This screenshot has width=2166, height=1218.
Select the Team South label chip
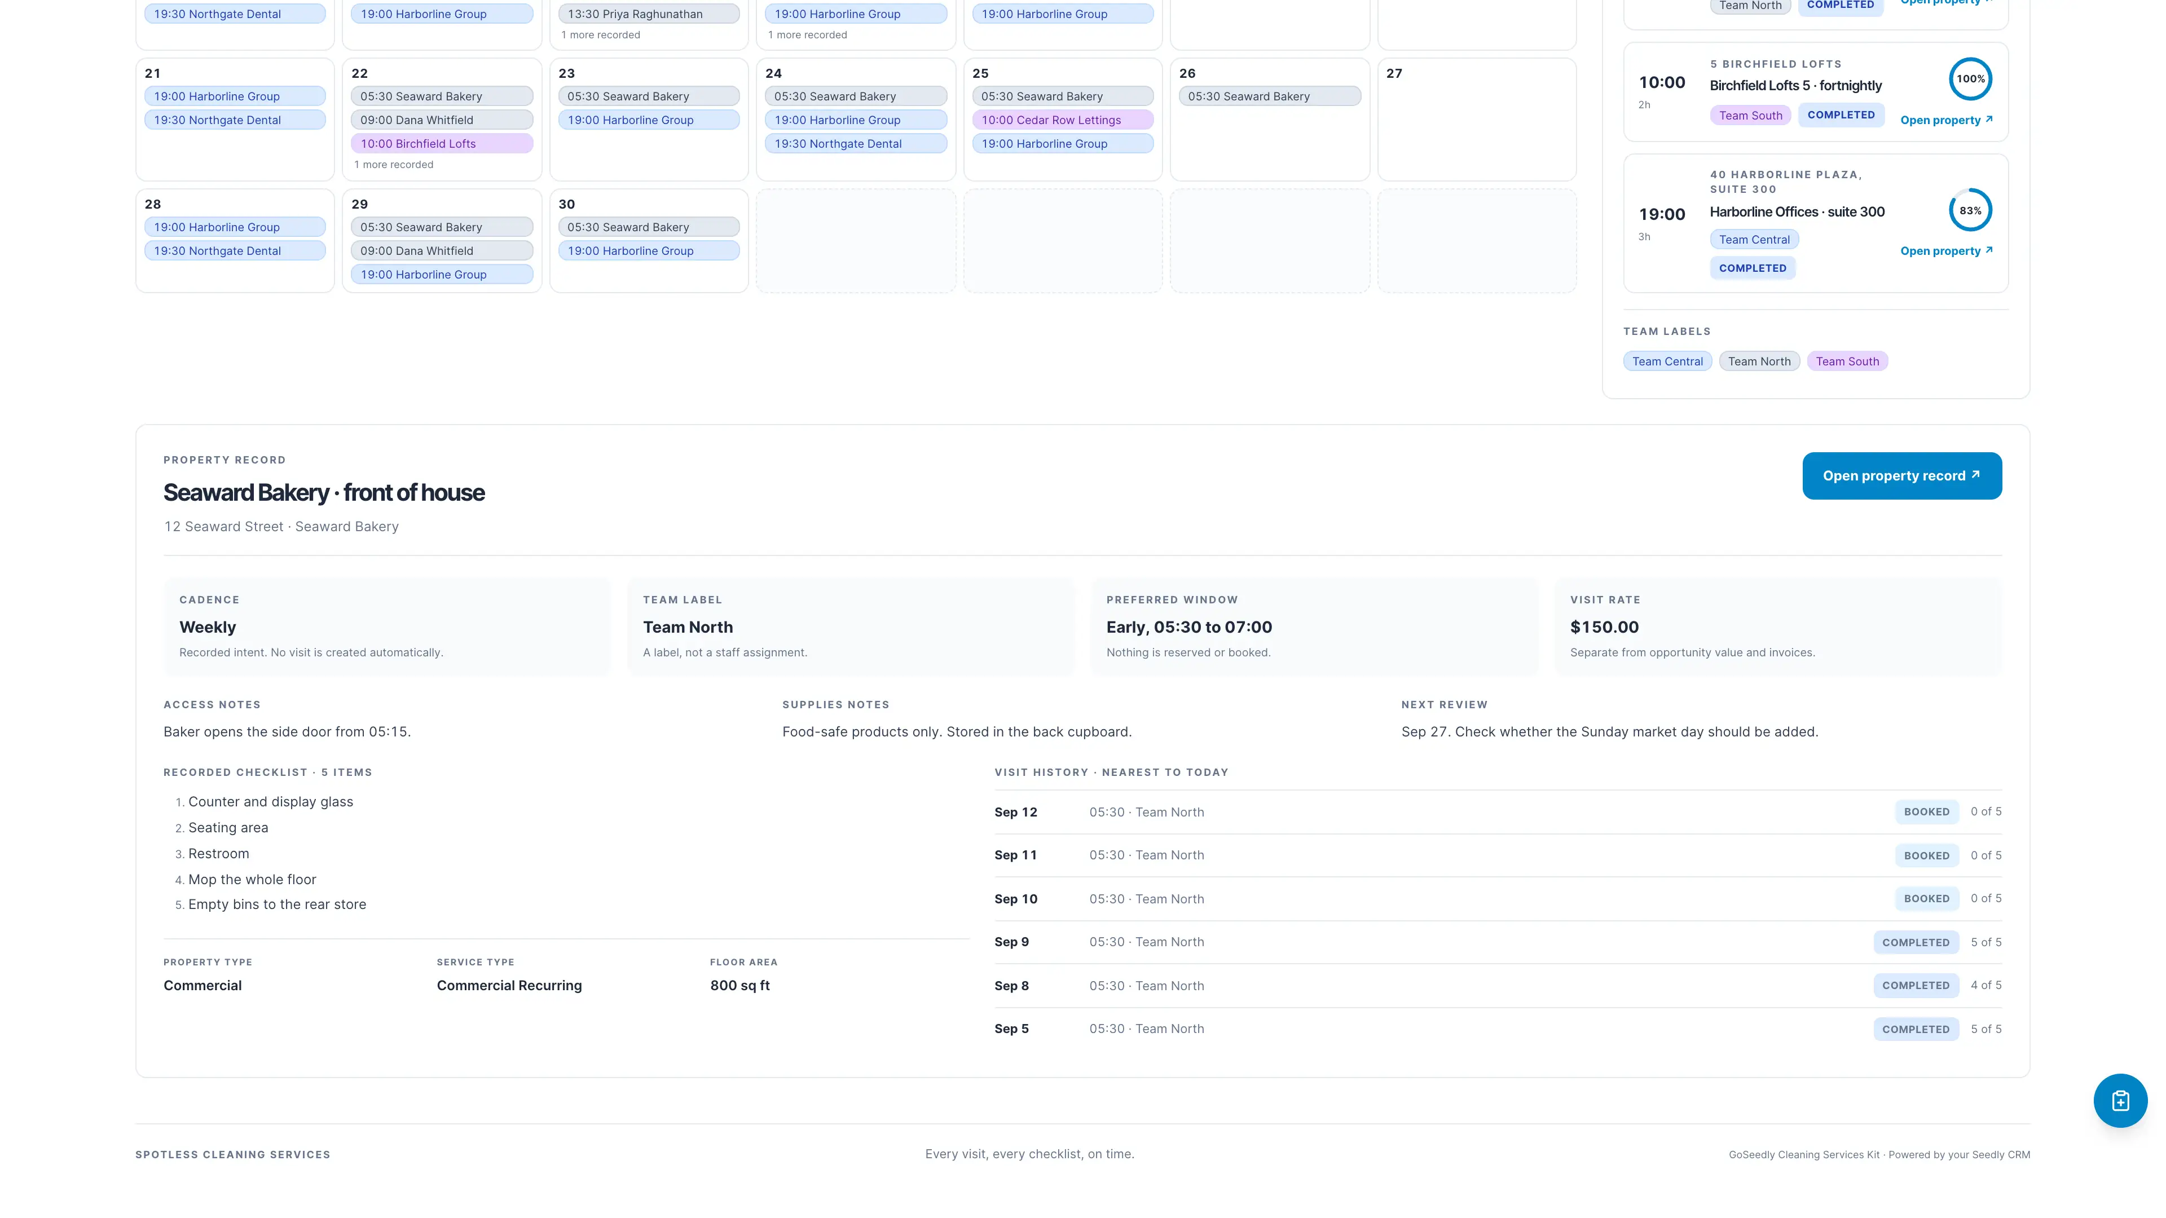pyautogui.click(x=1847, y=361)
